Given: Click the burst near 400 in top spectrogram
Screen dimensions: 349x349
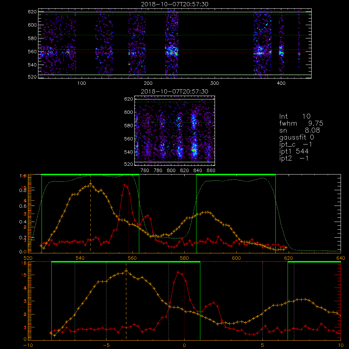Looking at the screenshot, I should [281, 51].
